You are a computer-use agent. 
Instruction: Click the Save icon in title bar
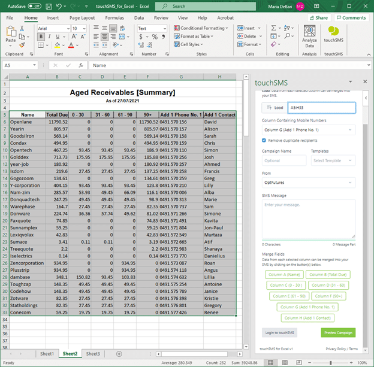coord(48,6)
